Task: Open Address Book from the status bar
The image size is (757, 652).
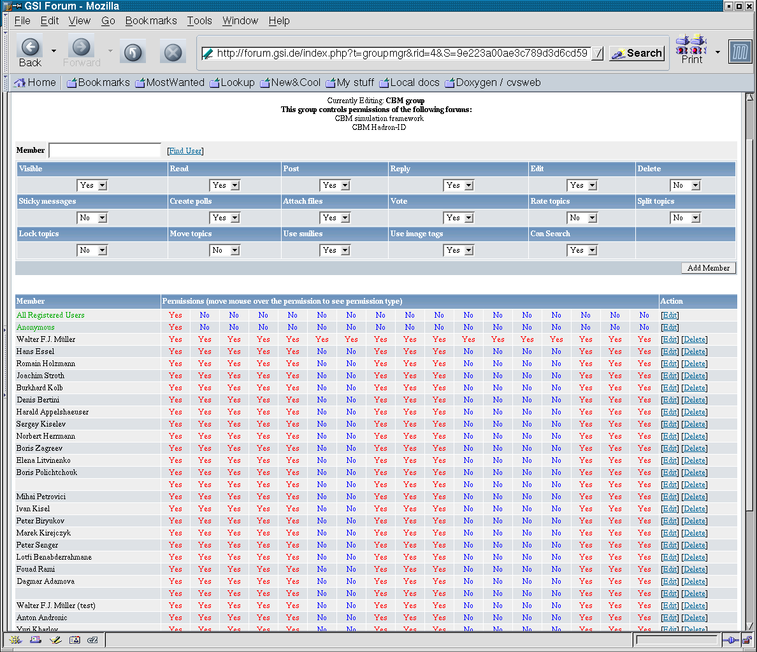Action: coord(75,640)
